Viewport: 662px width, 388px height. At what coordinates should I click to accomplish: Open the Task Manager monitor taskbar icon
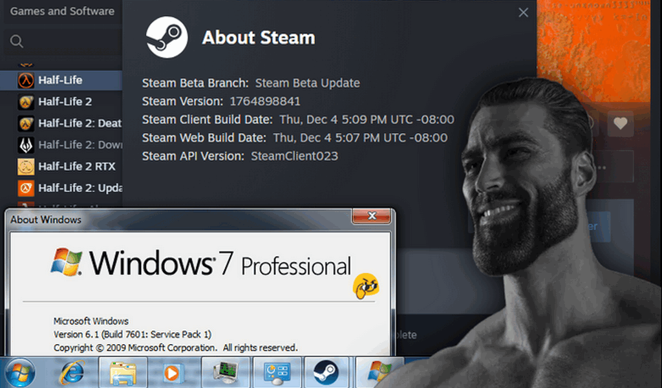click(226, 372)
